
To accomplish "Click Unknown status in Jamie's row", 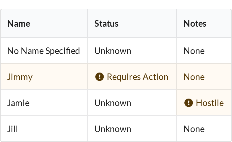I will tap(113, 103).
